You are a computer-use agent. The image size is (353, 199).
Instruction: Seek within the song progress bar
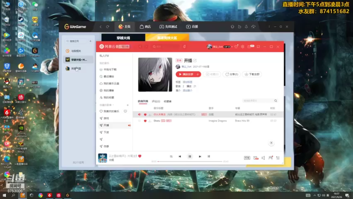pos(190,161)
